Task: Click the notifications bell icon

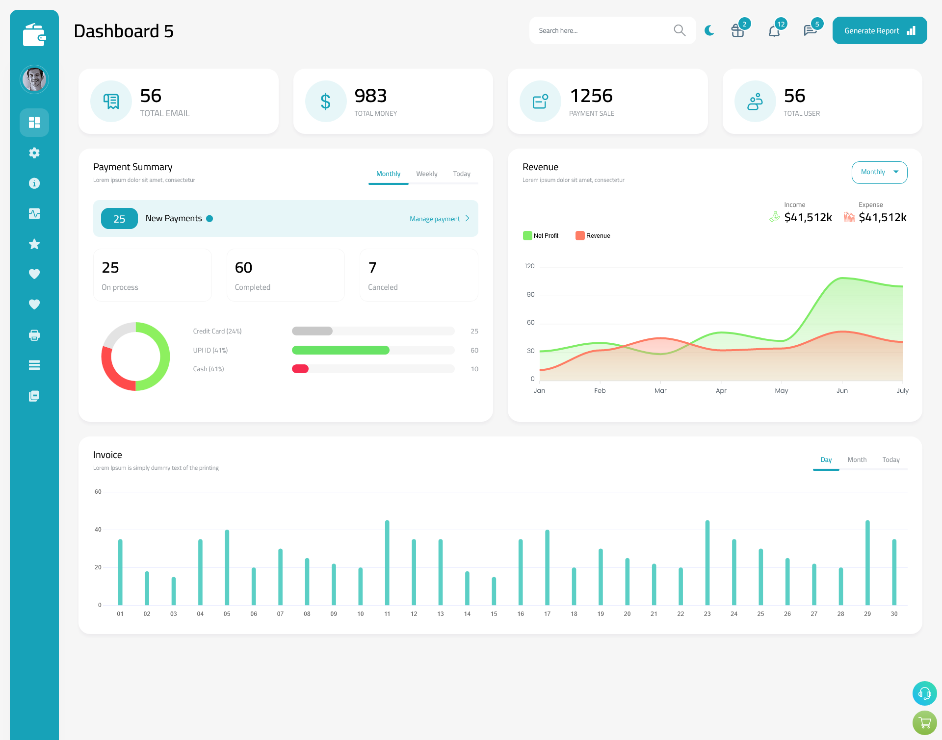Action: click(774, 30)
